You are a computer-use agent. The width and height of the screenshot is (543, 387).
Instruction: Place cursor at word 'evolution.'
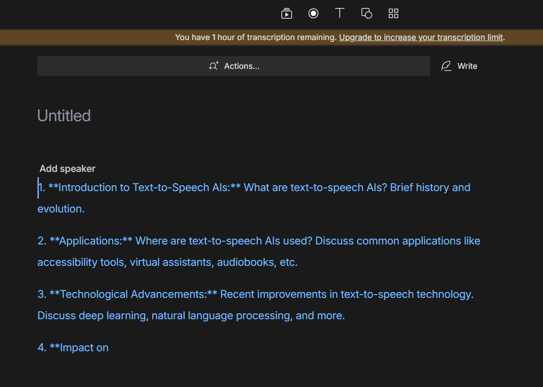tap(61, 209)
